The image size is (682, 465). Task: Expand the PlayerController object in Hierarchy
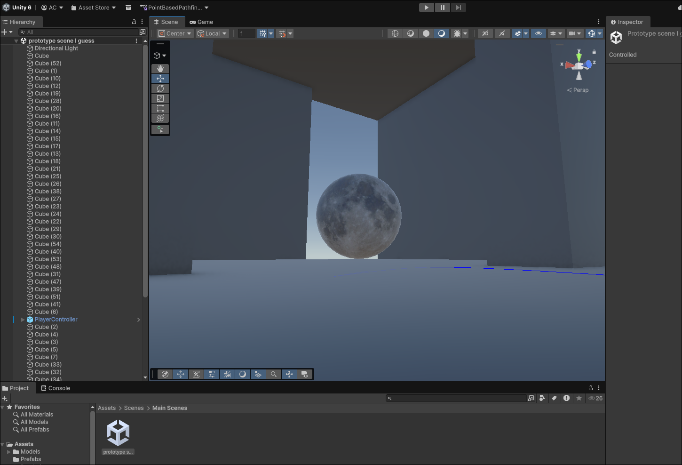pos(23,320)
